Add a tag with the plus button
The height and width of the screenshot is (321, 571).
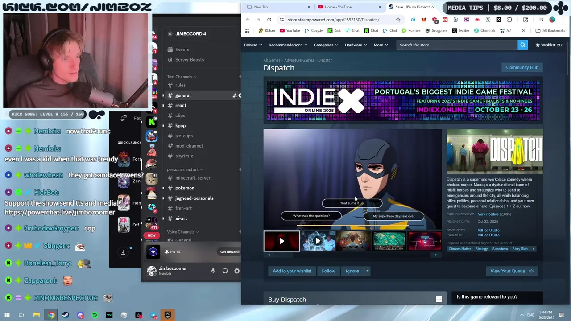click(x=533, y=249)
